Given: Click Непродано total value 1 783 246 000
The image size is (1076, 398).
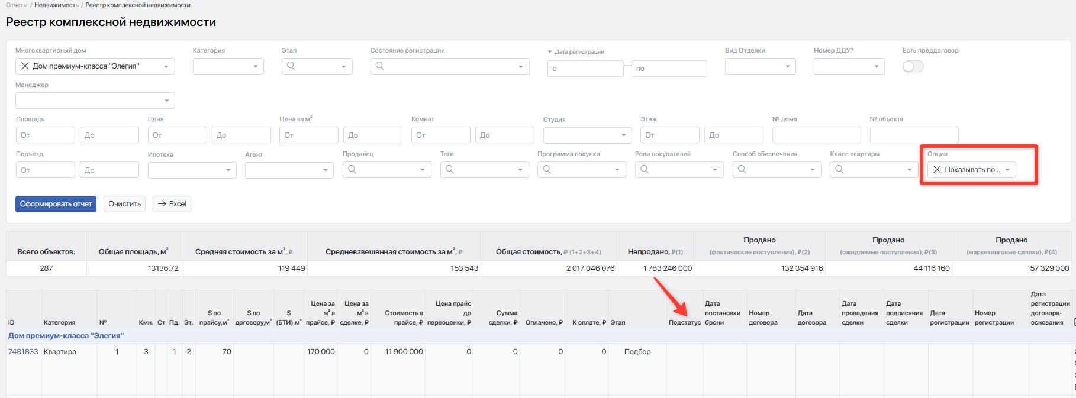Looking at the screenshot, I should pyautogui.click(x=668, y=268).
